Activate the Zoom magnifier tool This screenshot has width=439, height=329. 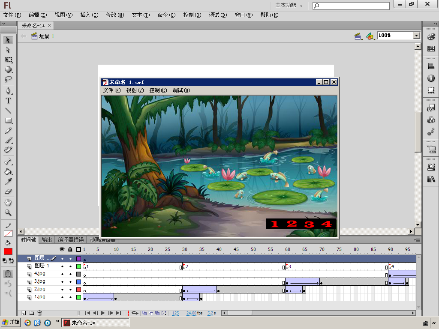[x=8, y=213]
